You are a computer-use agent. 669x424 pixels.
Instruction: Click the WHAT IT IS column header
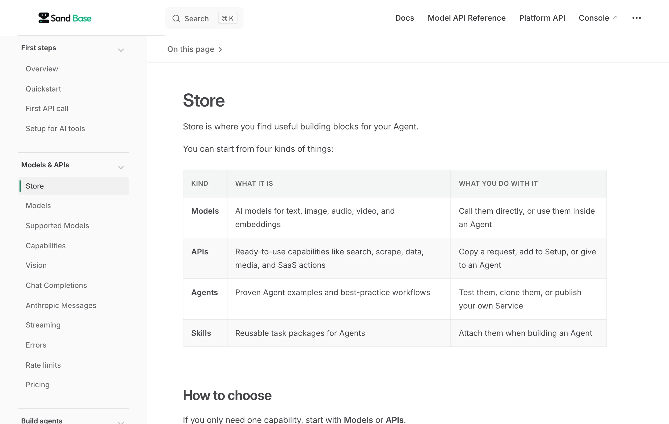point(254,183)
